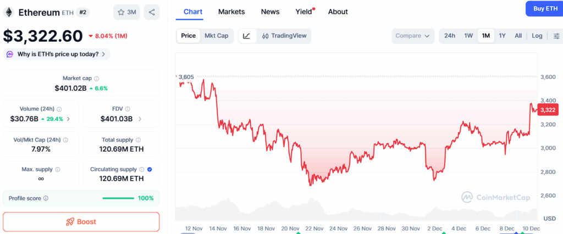The width and height of the screenshot is (563, 234).
Task: Click the share icon button
Action: [x=152, y=12]
